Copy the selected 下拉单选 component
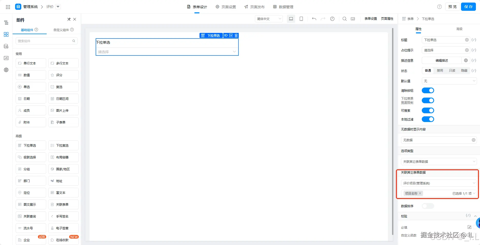Viewport: 480px width, 245px height. coord(231,35)
